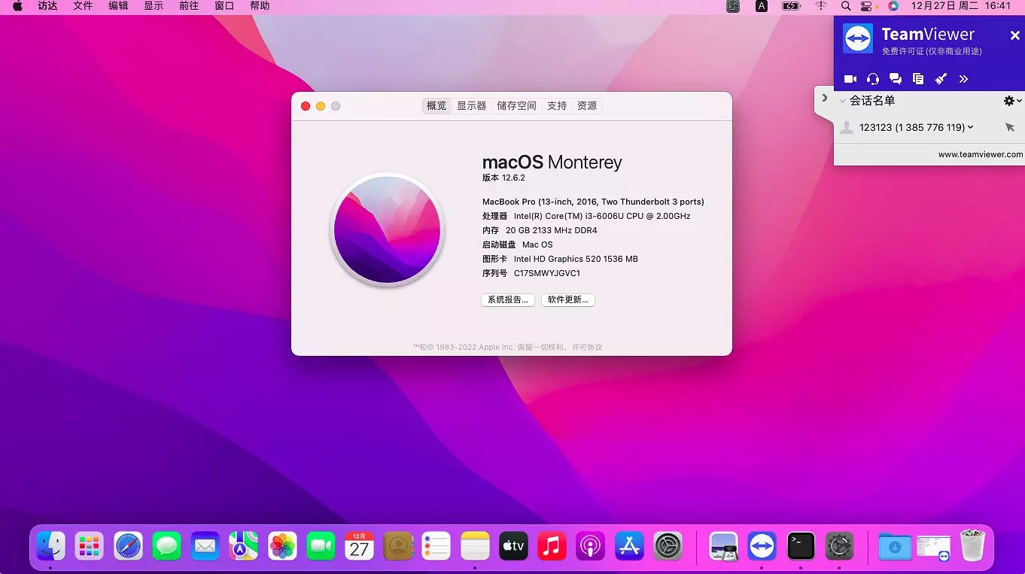
Task: Open the TeamViewer whiteboard tool
Action: [x=941, y=78]
